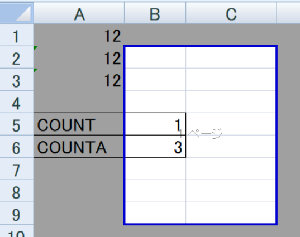The width and height of the screenshot is (300, 237).
Task: Click cell B6 showing result 3
Action: 155,146
